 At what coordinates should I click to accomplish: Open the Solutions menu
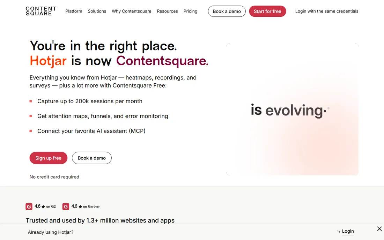click(x=97, y=11)
